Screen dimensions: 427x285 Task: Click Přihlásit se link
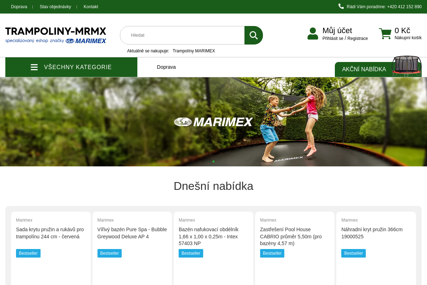pos(333,38)
